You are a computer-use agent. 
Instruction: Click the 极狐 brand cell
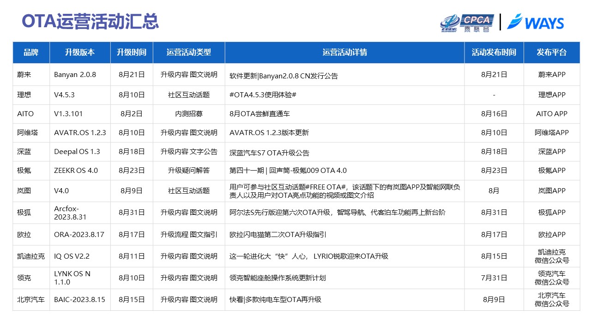point(31,213)
